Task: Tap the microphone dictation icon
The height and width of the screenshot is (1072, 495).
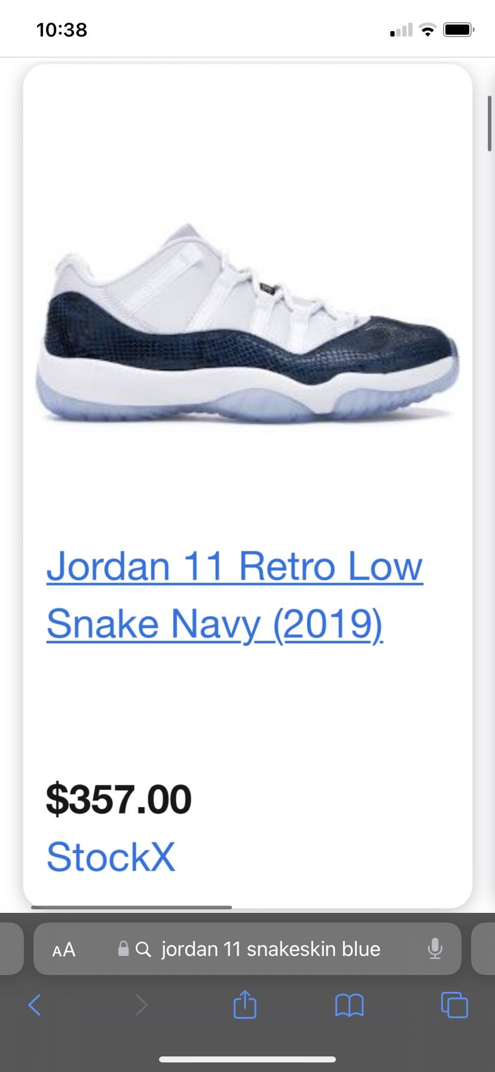Action: pyautogui.click(x=435, y=949)
